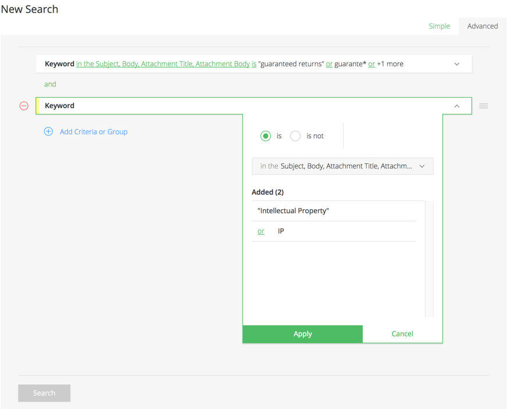Image resolution: width=507 pixels, height=409 pixels.
Task: Click the grayed Search button
Action: [44, 393]
